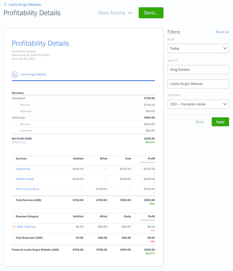Image resolution: width=233 pixels, height=271 pixels.
Task: Reset all filters
Action: pos(222,32)
